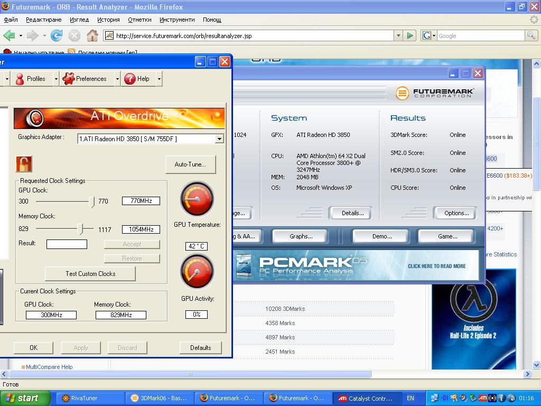The height and width of the screenshot is (406, 541).
Task: Open the Инструменти menu
Action: pyautogui.click(x=177, y=20)
